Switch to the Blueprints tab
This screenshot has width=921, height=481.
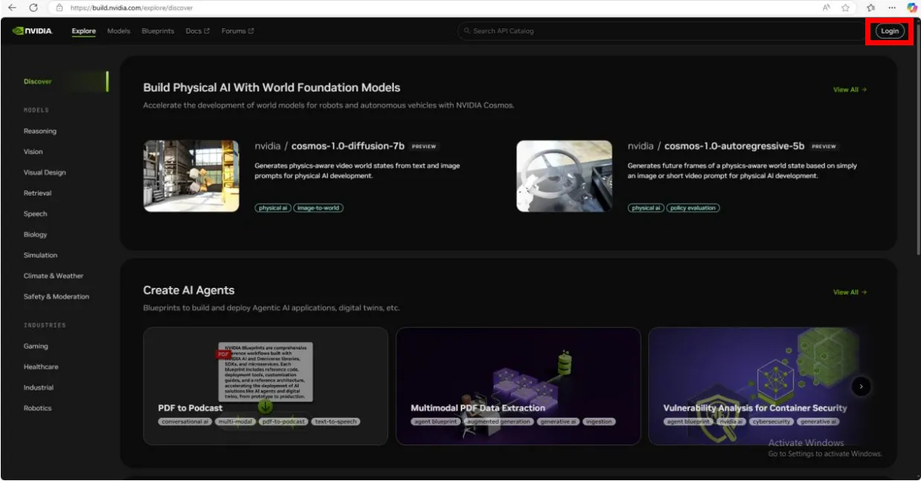click(x=158, y=31)
